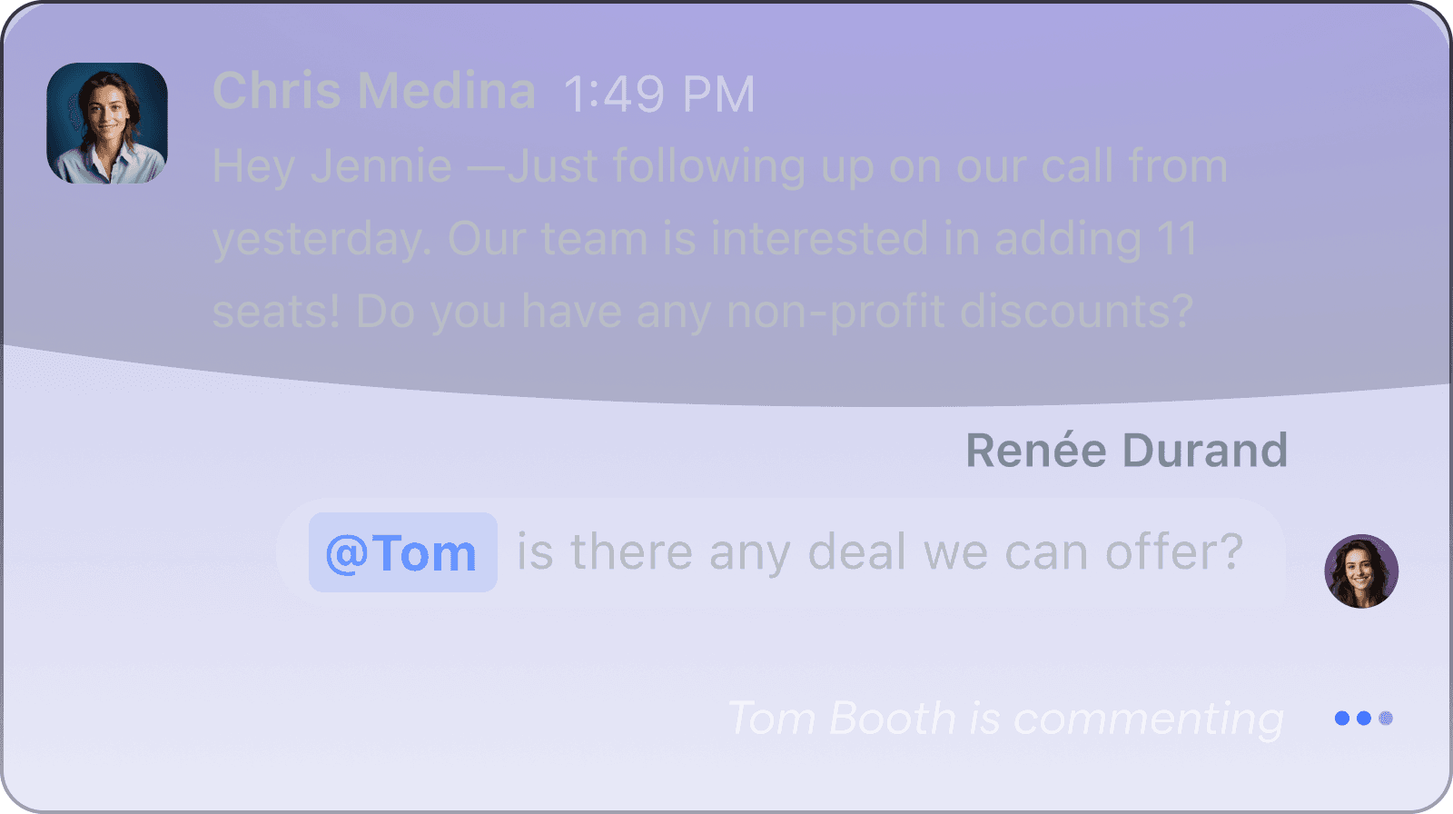The width and height of the screenshot is (1453, 814).
Task: Click the leftmost typing indicator dot
Action: pos(1342,719)
